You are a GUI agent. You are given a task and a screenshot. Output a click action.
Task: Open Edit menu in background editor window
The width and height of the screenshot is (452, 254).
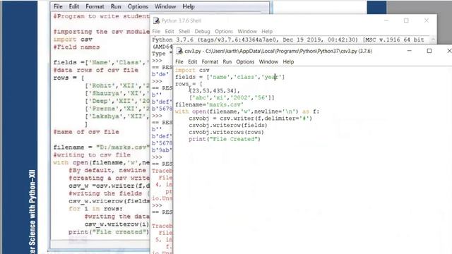[73, 6]
